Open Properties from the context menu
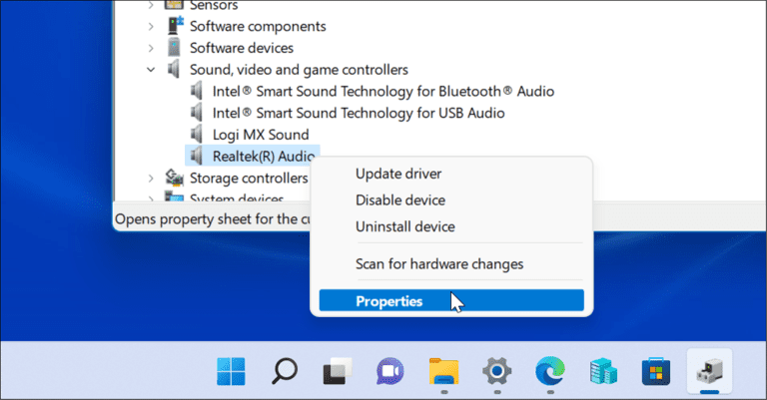 pos(451,301)
